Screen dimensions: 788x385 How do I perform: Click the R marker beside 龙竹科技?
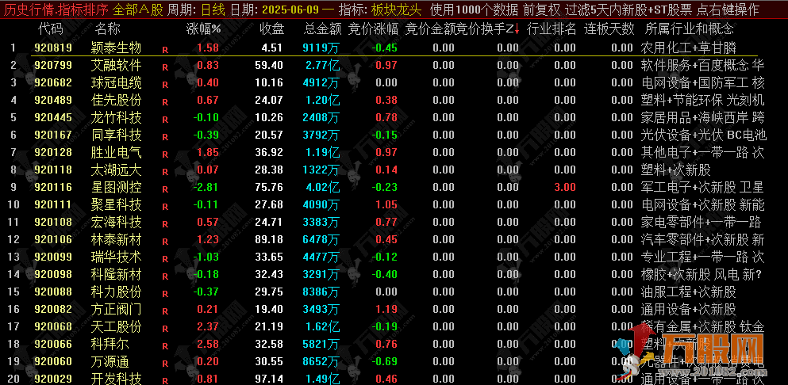[165, 120]
